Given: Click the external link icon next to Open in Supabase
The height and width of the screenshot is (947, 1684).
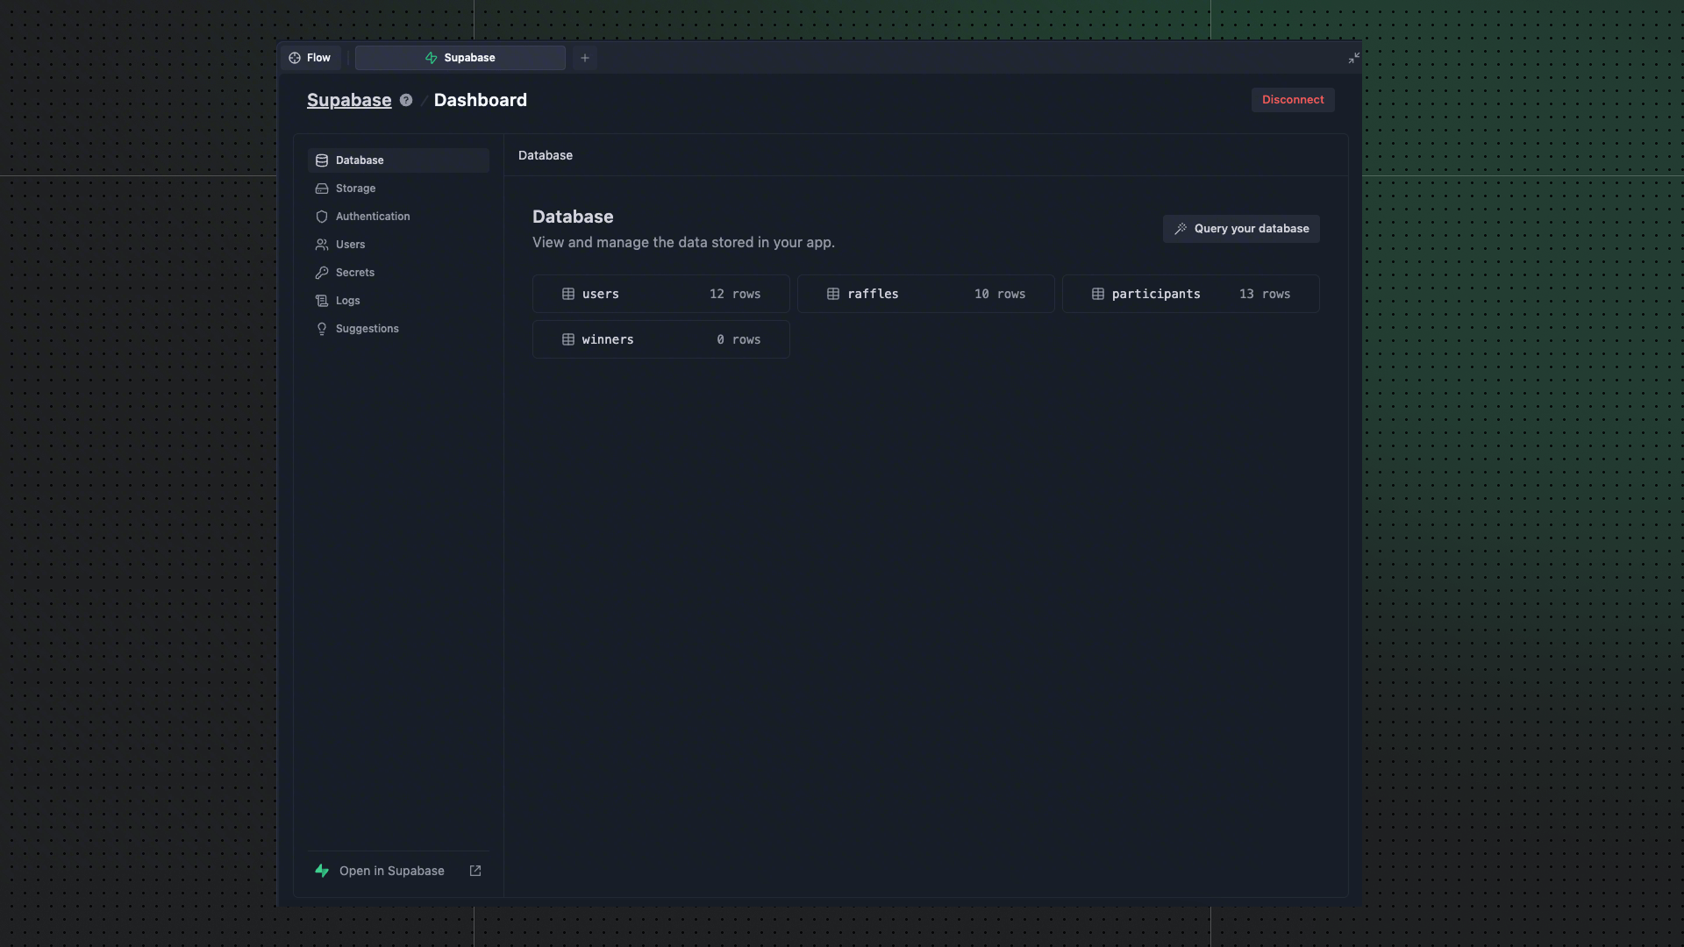Looking at the screenshot, I should tap(475, 871).
